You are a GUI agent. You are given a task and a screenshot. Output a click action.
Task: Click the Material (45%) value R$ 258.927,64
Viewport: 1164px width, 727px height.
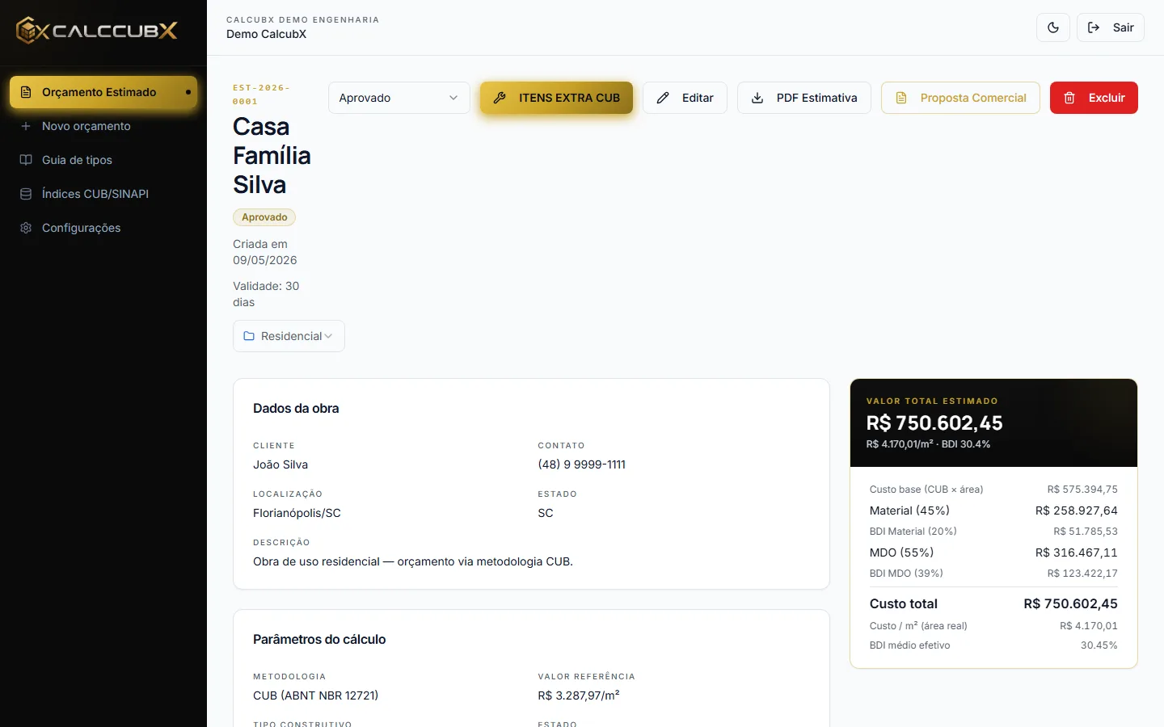1077,511
